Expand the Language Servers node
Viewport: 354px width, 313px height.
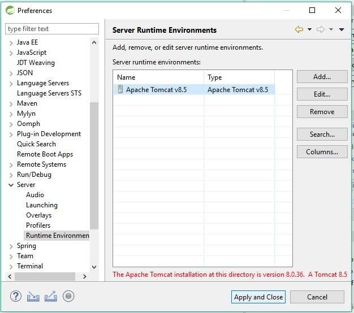11,84
